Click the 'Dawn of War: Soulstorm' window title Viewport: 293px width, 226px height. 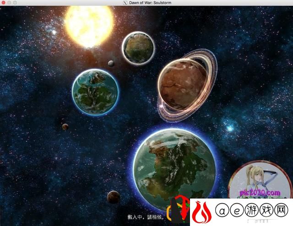[x=150, y=3]
